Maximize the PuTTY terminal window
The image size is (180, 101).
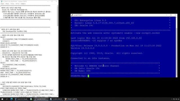click(171, 15)
